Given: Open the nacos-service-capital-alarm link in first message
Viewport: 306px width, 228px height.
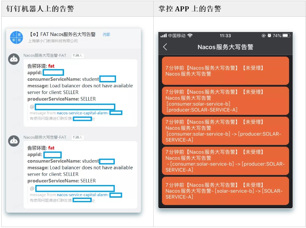Looking at the screenshot, I should click(x=83, y=113).
